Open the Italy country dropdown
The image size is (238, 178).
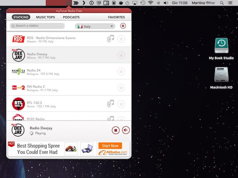coord(95,26)
